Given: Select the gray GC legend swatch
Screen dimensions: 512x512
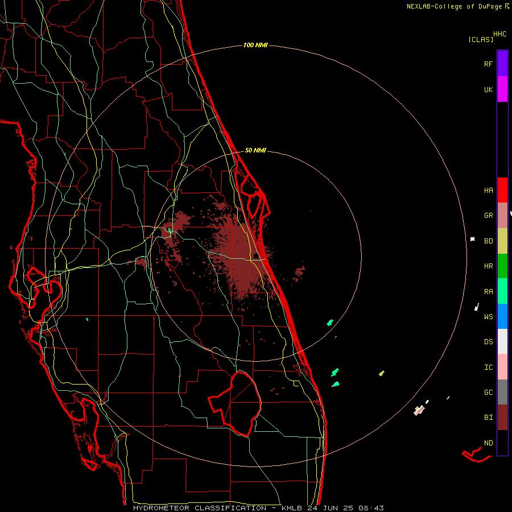Looking at the screenshot, I should point(502,392).
